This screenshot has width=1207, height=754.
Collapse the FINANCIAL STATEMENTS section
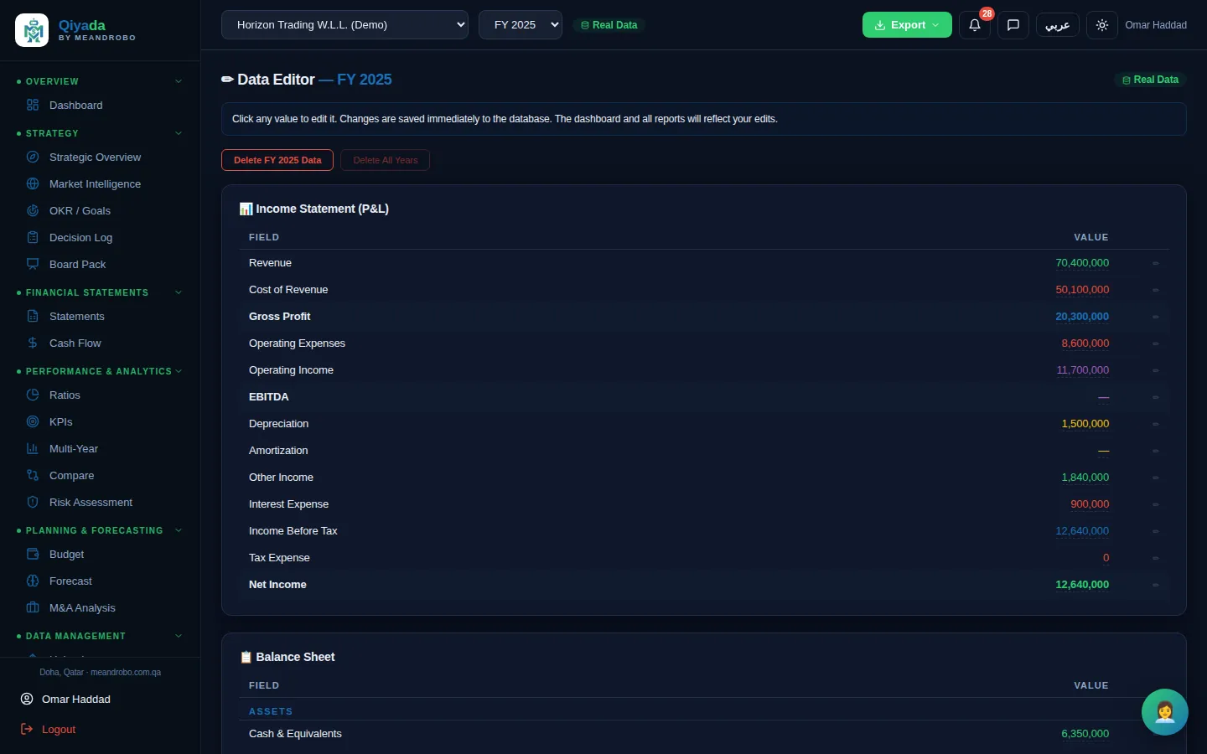click(179, 292)
